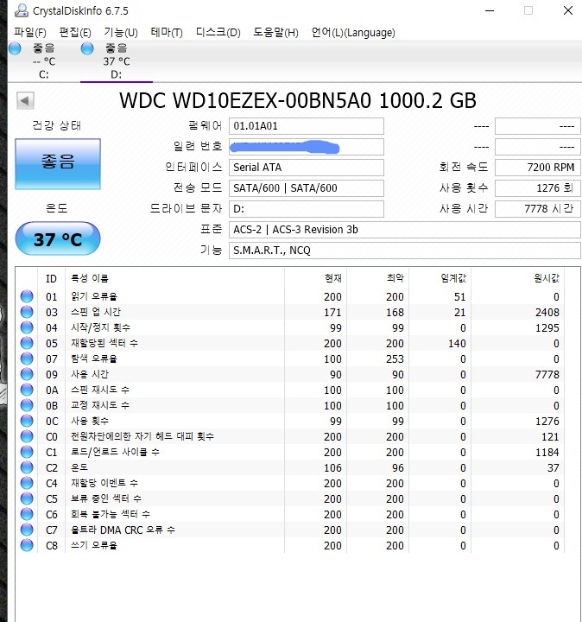
Task: Select the 스핀 업 시간 row text
Action: pyautogui.click(x=96, y=312)
